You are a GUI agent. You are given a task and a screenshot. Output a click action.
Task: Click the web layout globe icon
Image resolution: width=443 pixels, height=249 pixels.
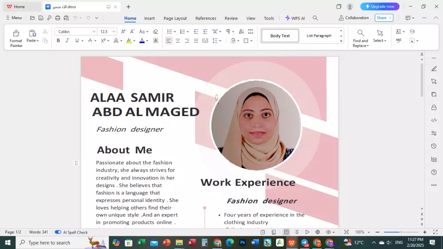pyautogui.click(x=318, y=232)
